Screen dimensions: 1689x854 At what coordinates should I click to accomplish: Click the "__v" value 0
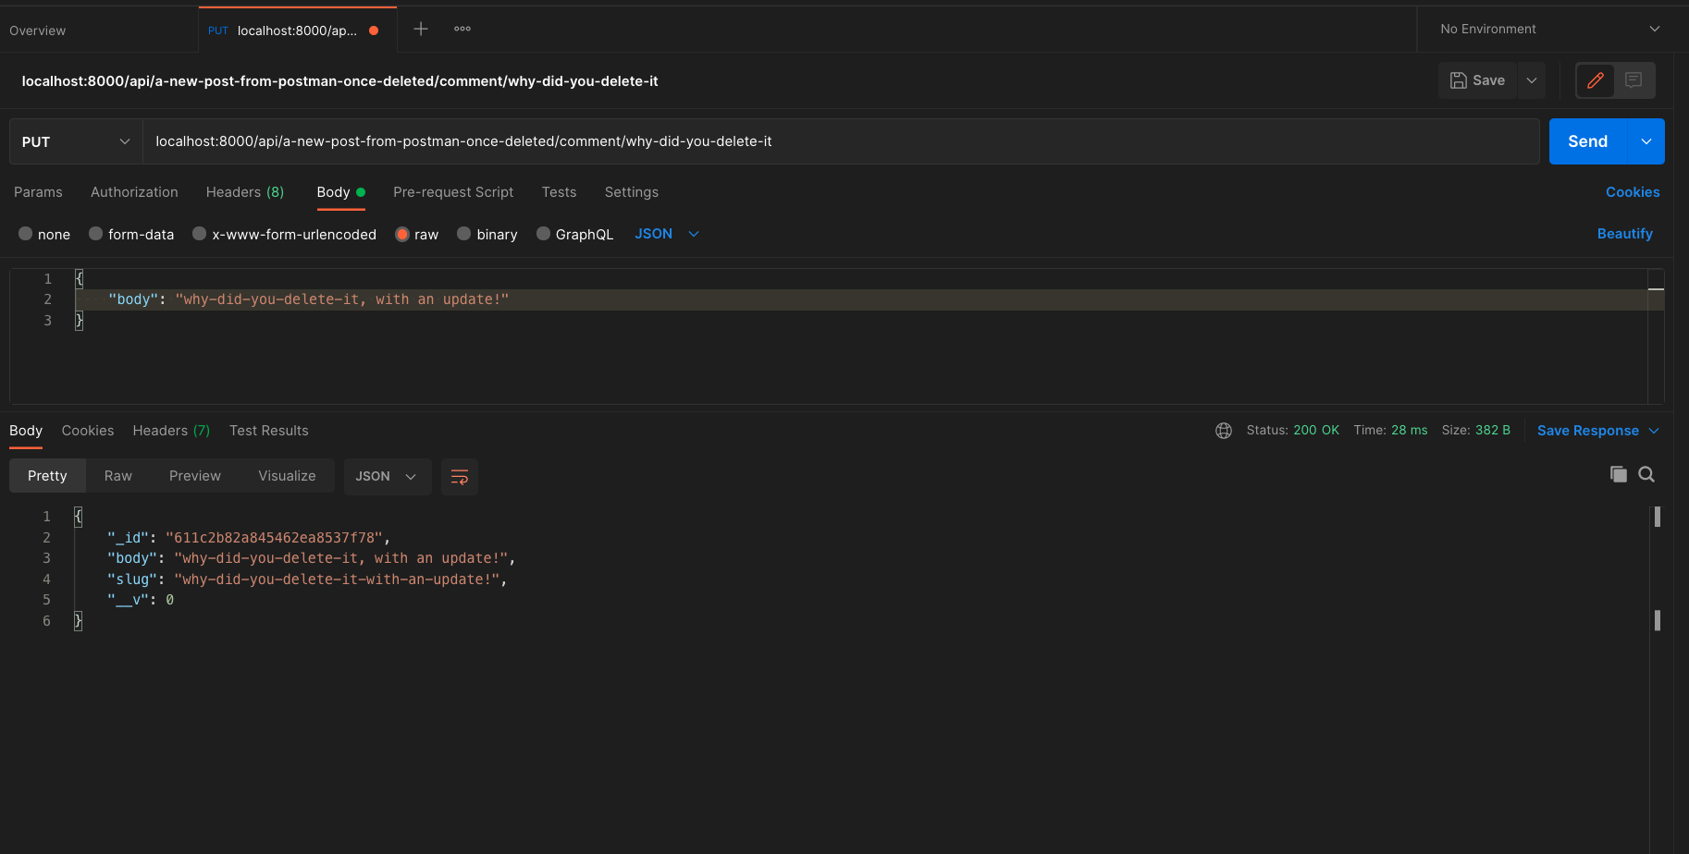coord(169,600)
